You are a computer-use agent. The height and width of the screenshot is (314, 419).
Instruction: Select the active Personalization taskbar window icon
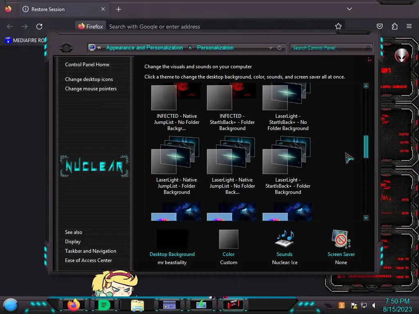(x=233, y=304)
